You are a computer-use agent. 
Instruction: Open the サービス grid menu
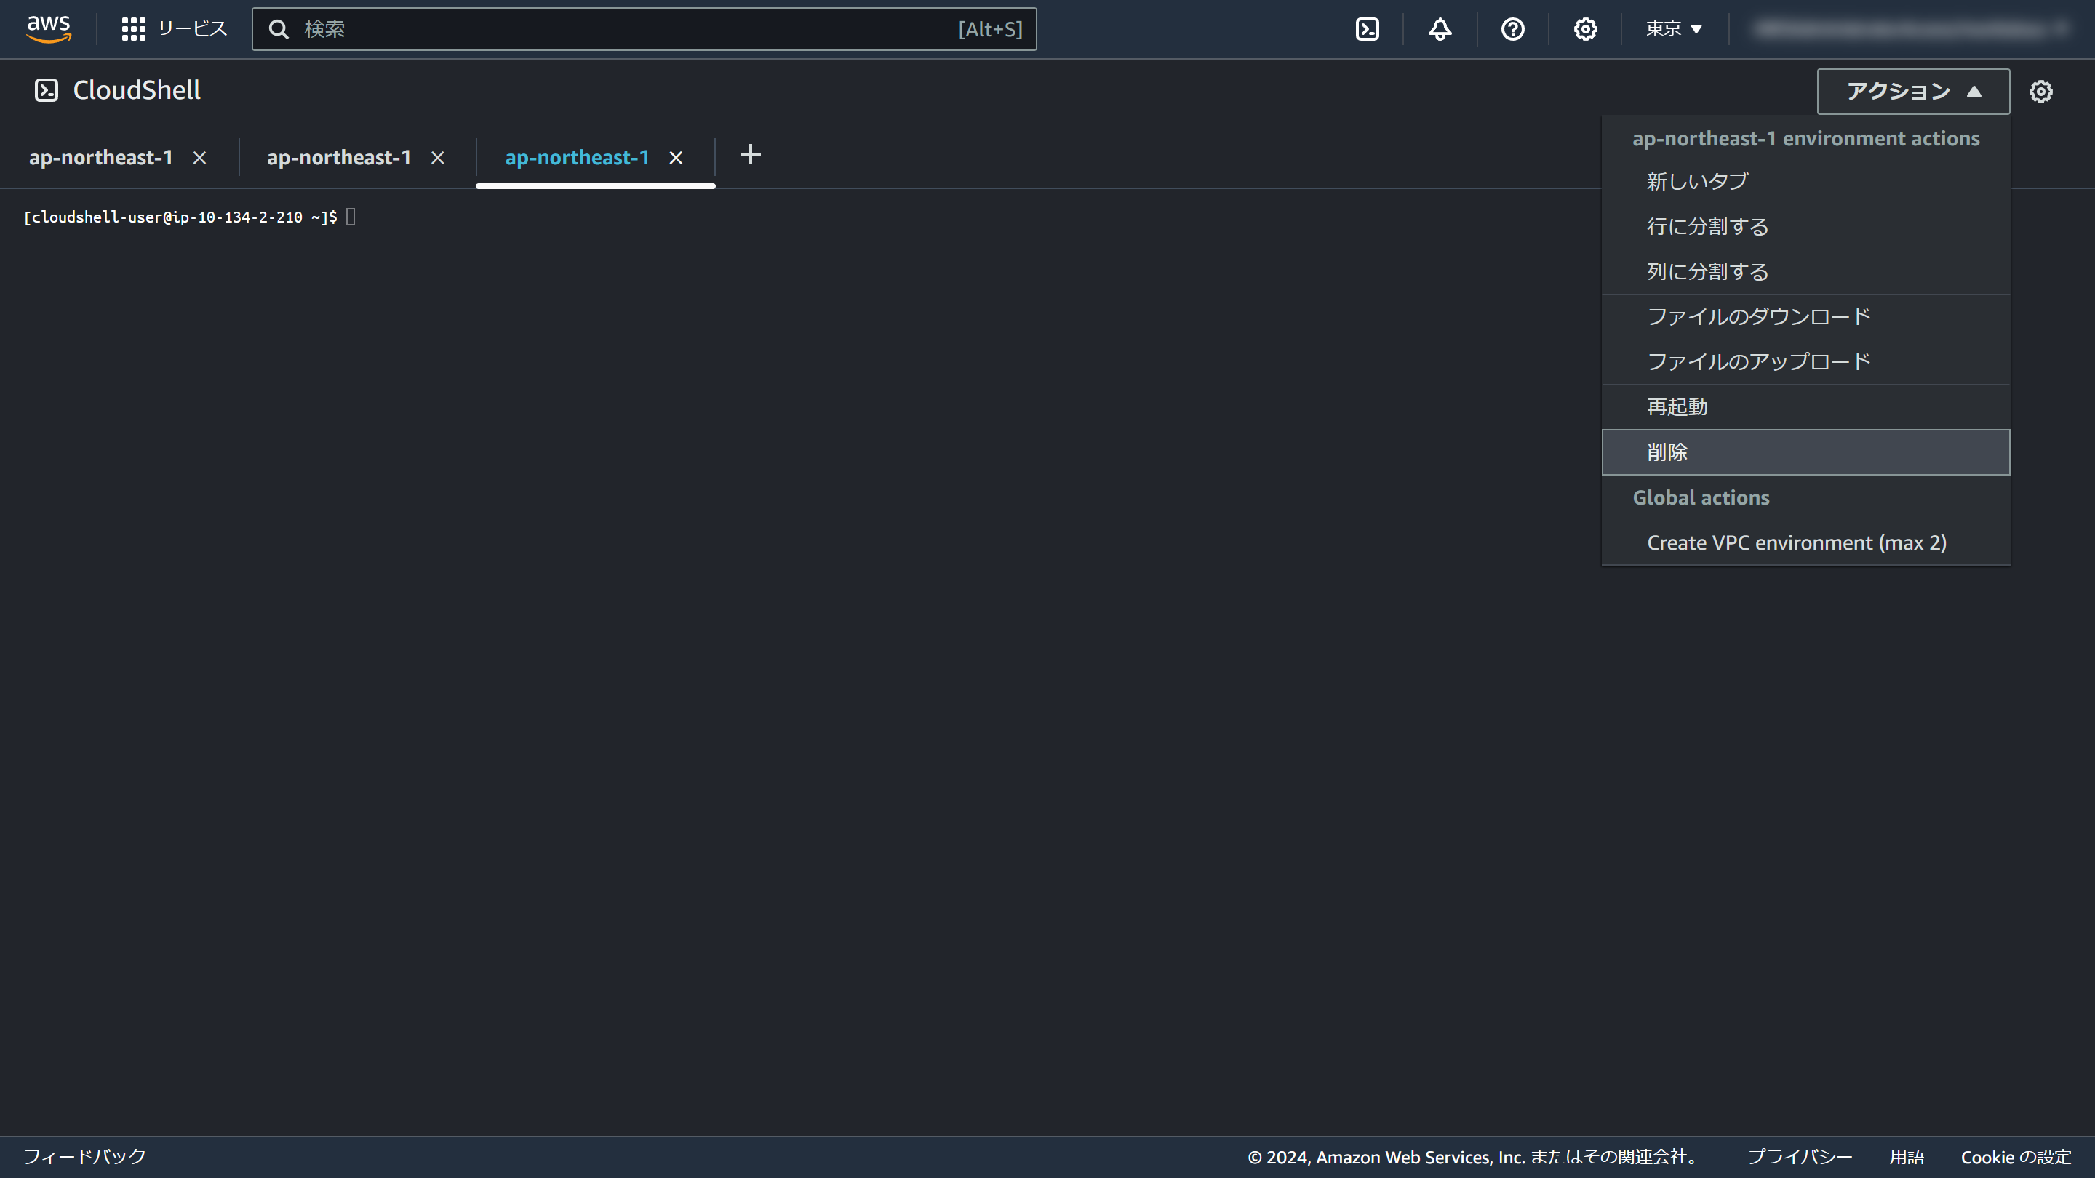click(x=173, y=28)
